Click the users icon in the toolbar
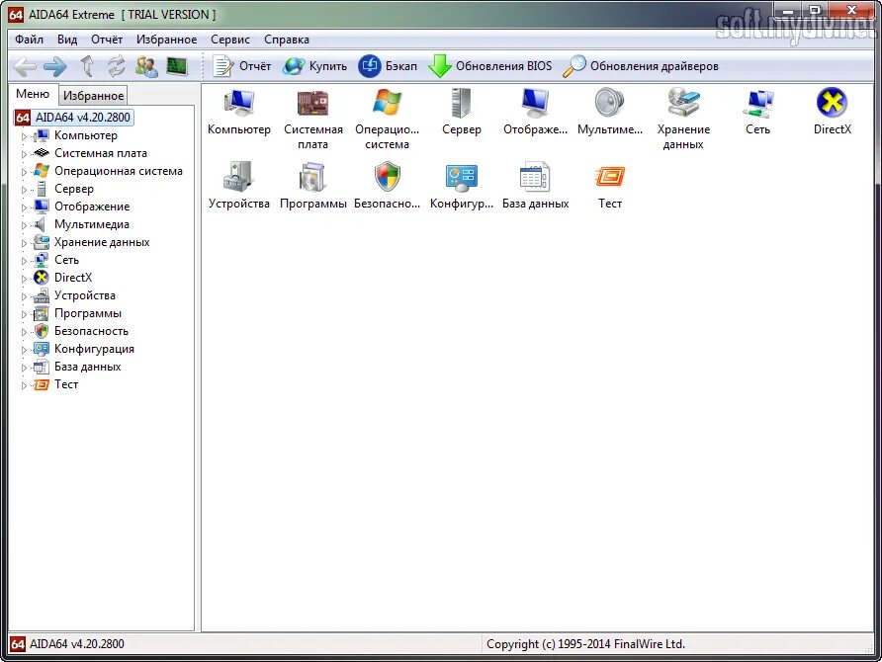The height and width of the screenshot is (662, 882). (x=146, y=67)
